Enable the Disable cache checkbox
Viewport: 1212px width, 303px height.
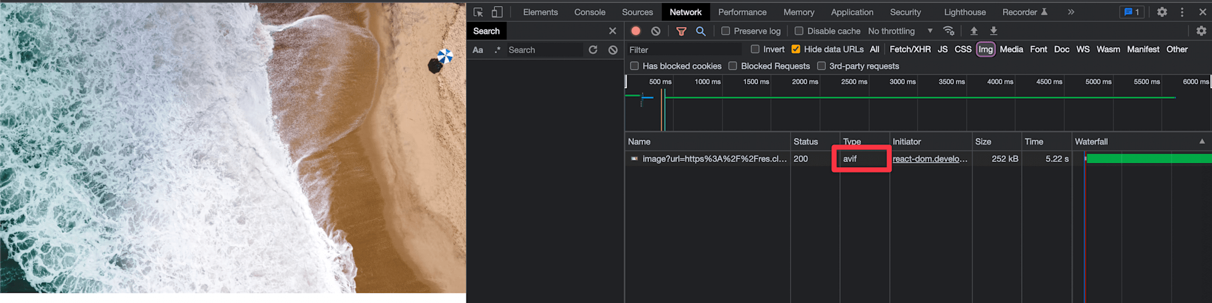pos(799,31)
